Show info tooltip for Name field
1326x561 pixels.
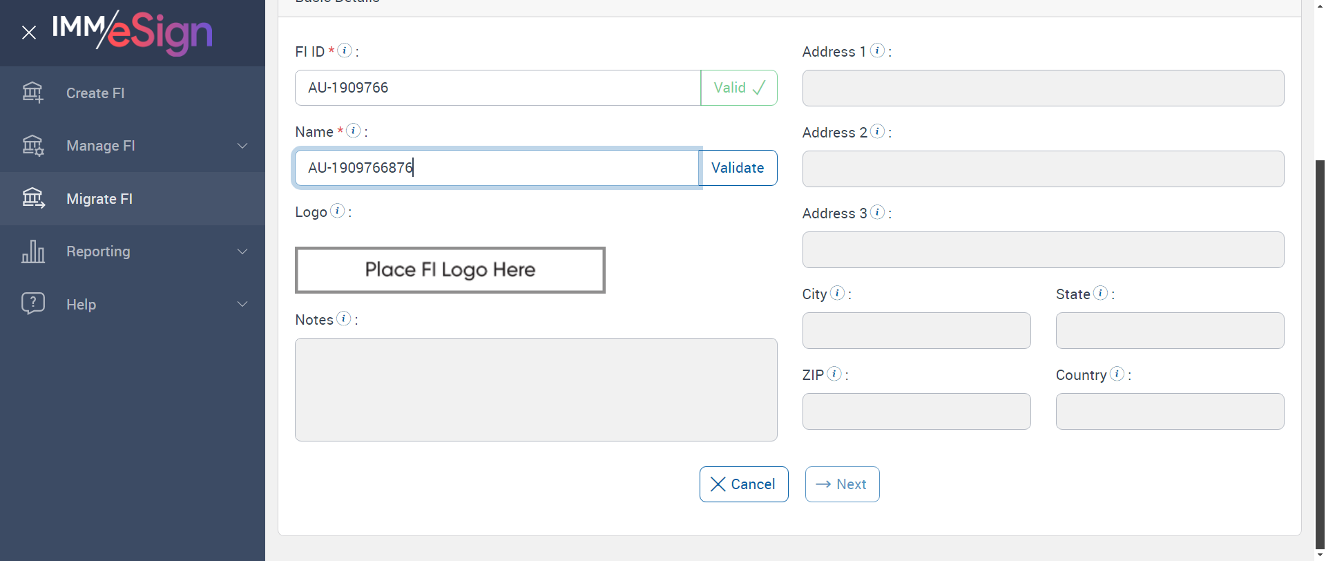(x=354, y=131)
